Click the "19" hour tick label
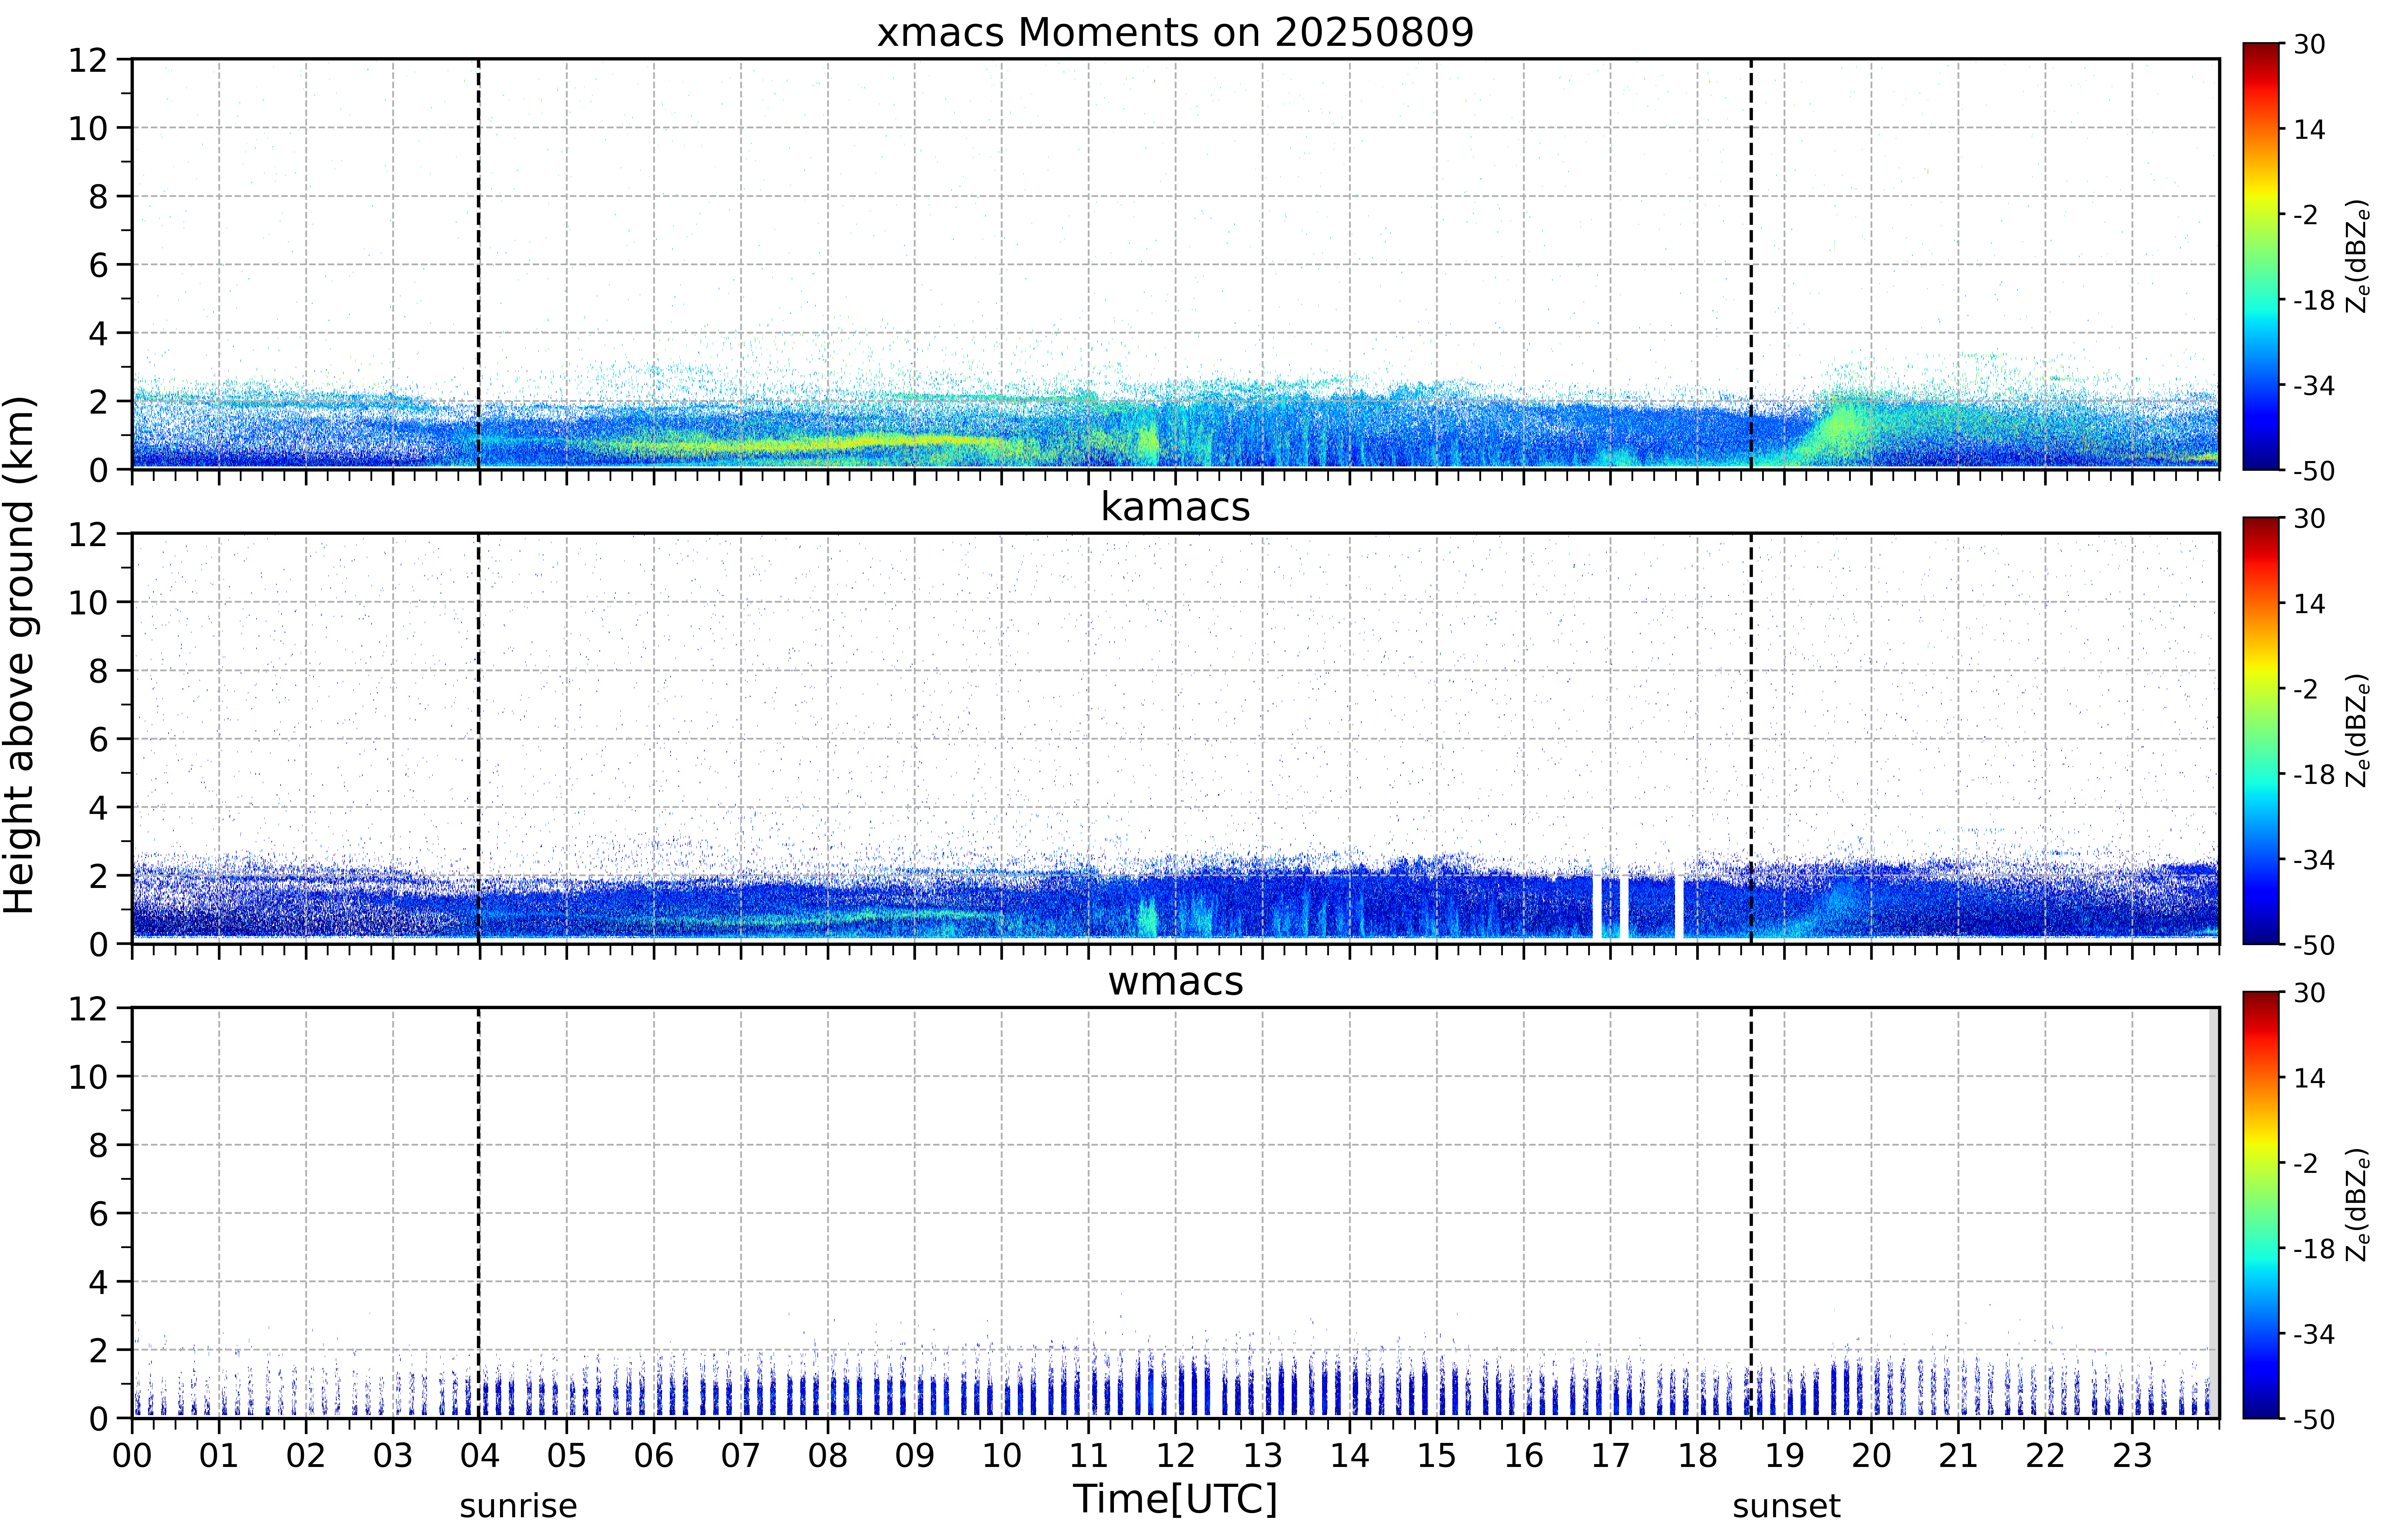This screenshot has height=1540, width=2387. [x=1785, y=1456]
